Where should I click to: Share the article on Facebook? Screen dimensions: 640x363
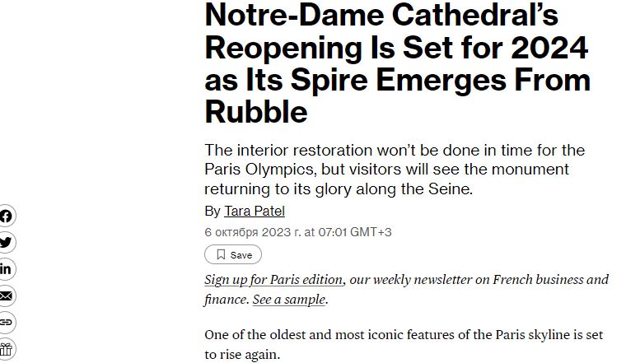(x=7, y=216)
